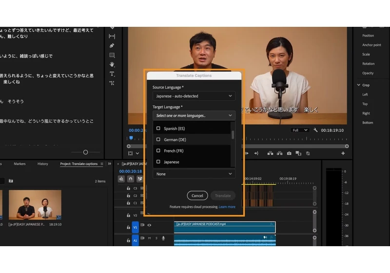Collapse the Crop effect section
The width and height of the screenshot is (390, 273).
click(359, 85)
